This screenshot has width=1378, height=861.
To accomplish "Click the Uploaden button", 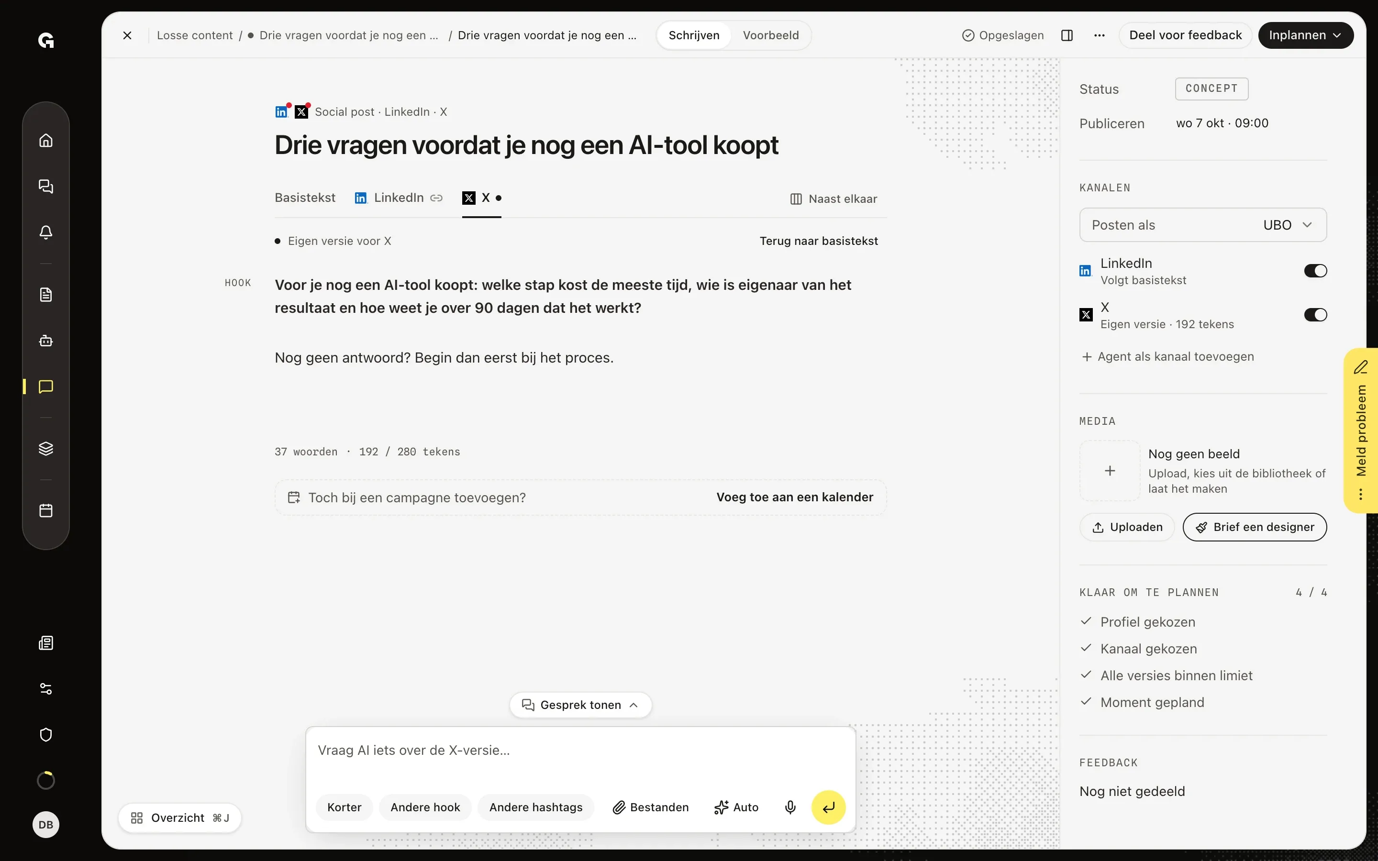I will (1127, 527).
